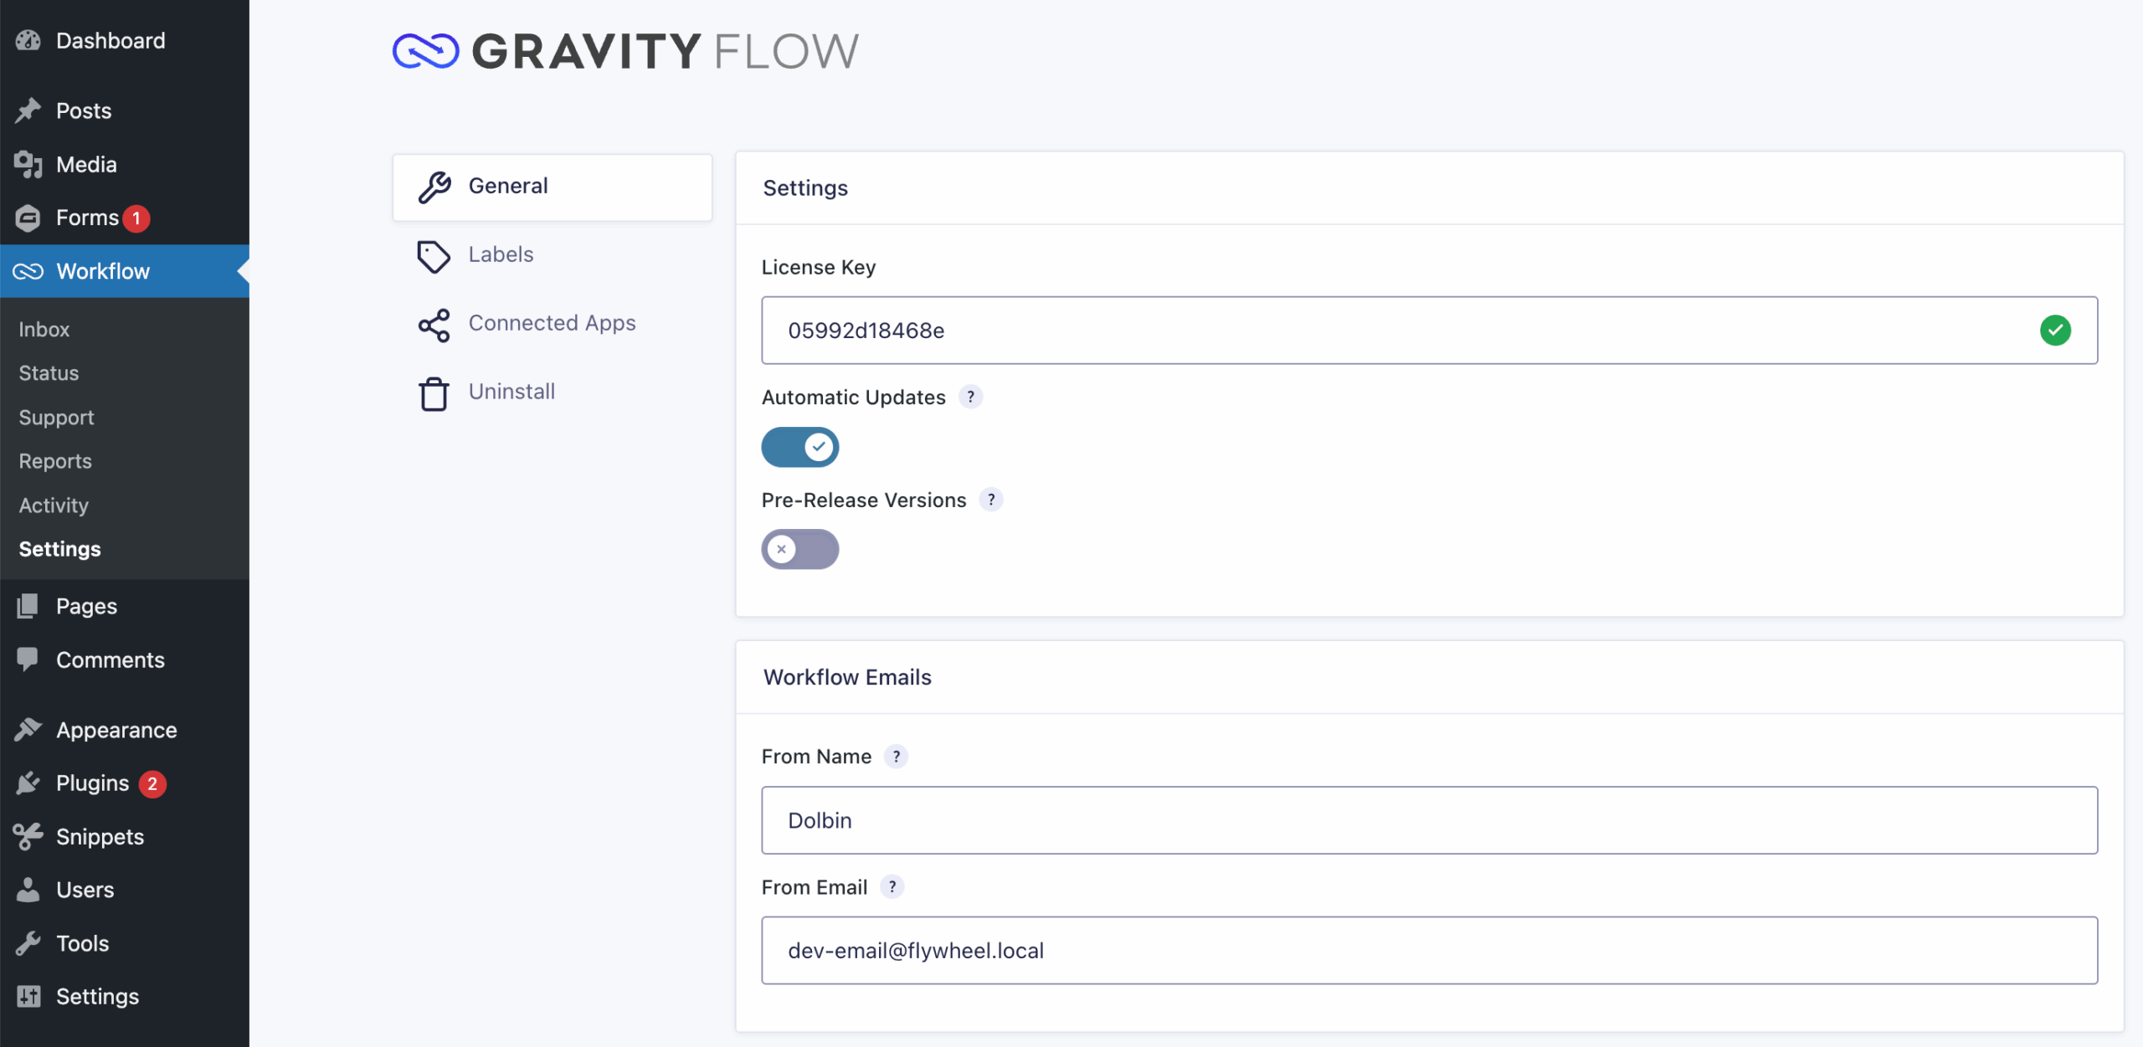This screenshot has width=2143, height=1047.
Task: Click the help icon beside From Name
Action: [896, 757]
